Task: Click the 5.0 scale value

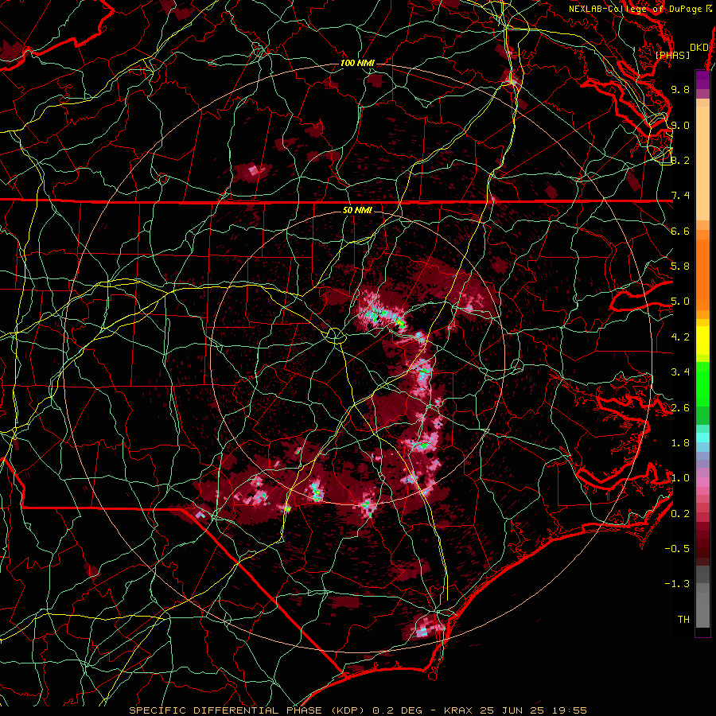Action: (680, 302)
